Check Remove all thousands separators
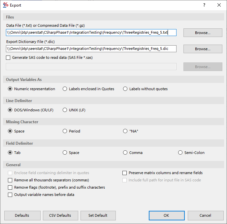The height and width of the screenshot is (224, 227). point(10,180)
